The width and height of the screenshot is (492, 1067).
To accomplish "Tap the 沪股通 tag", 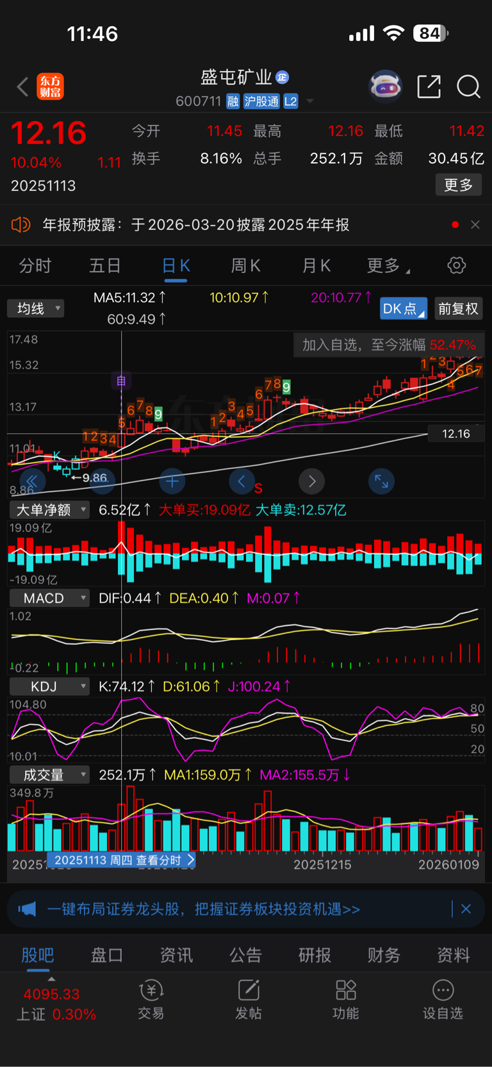I will tap(261, 101).
